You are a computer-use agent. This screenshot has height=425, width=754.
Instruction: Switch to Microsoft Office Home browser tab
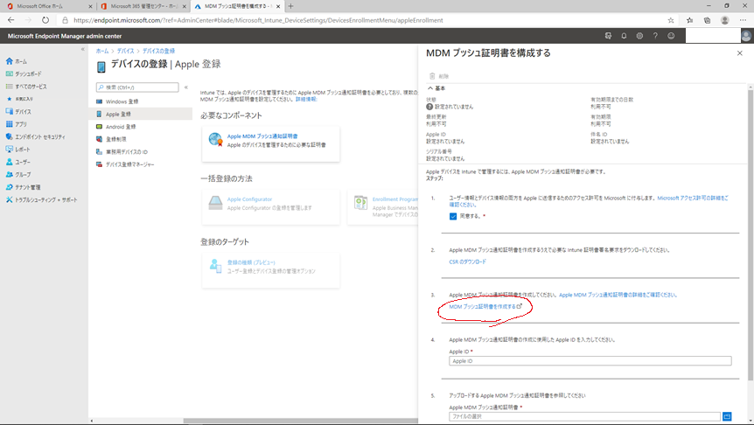(48, 6)
